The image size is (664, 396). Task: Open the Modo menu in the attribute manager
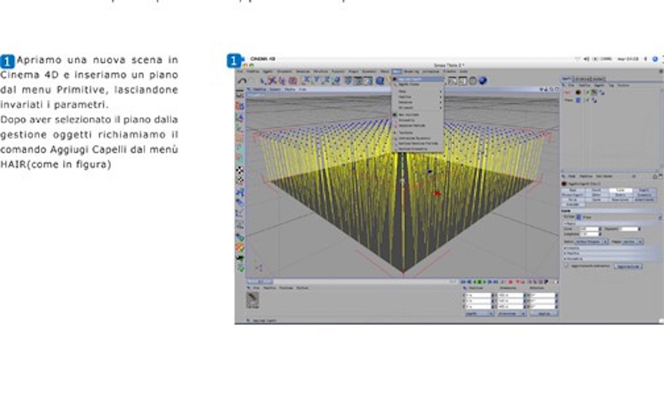572,176
